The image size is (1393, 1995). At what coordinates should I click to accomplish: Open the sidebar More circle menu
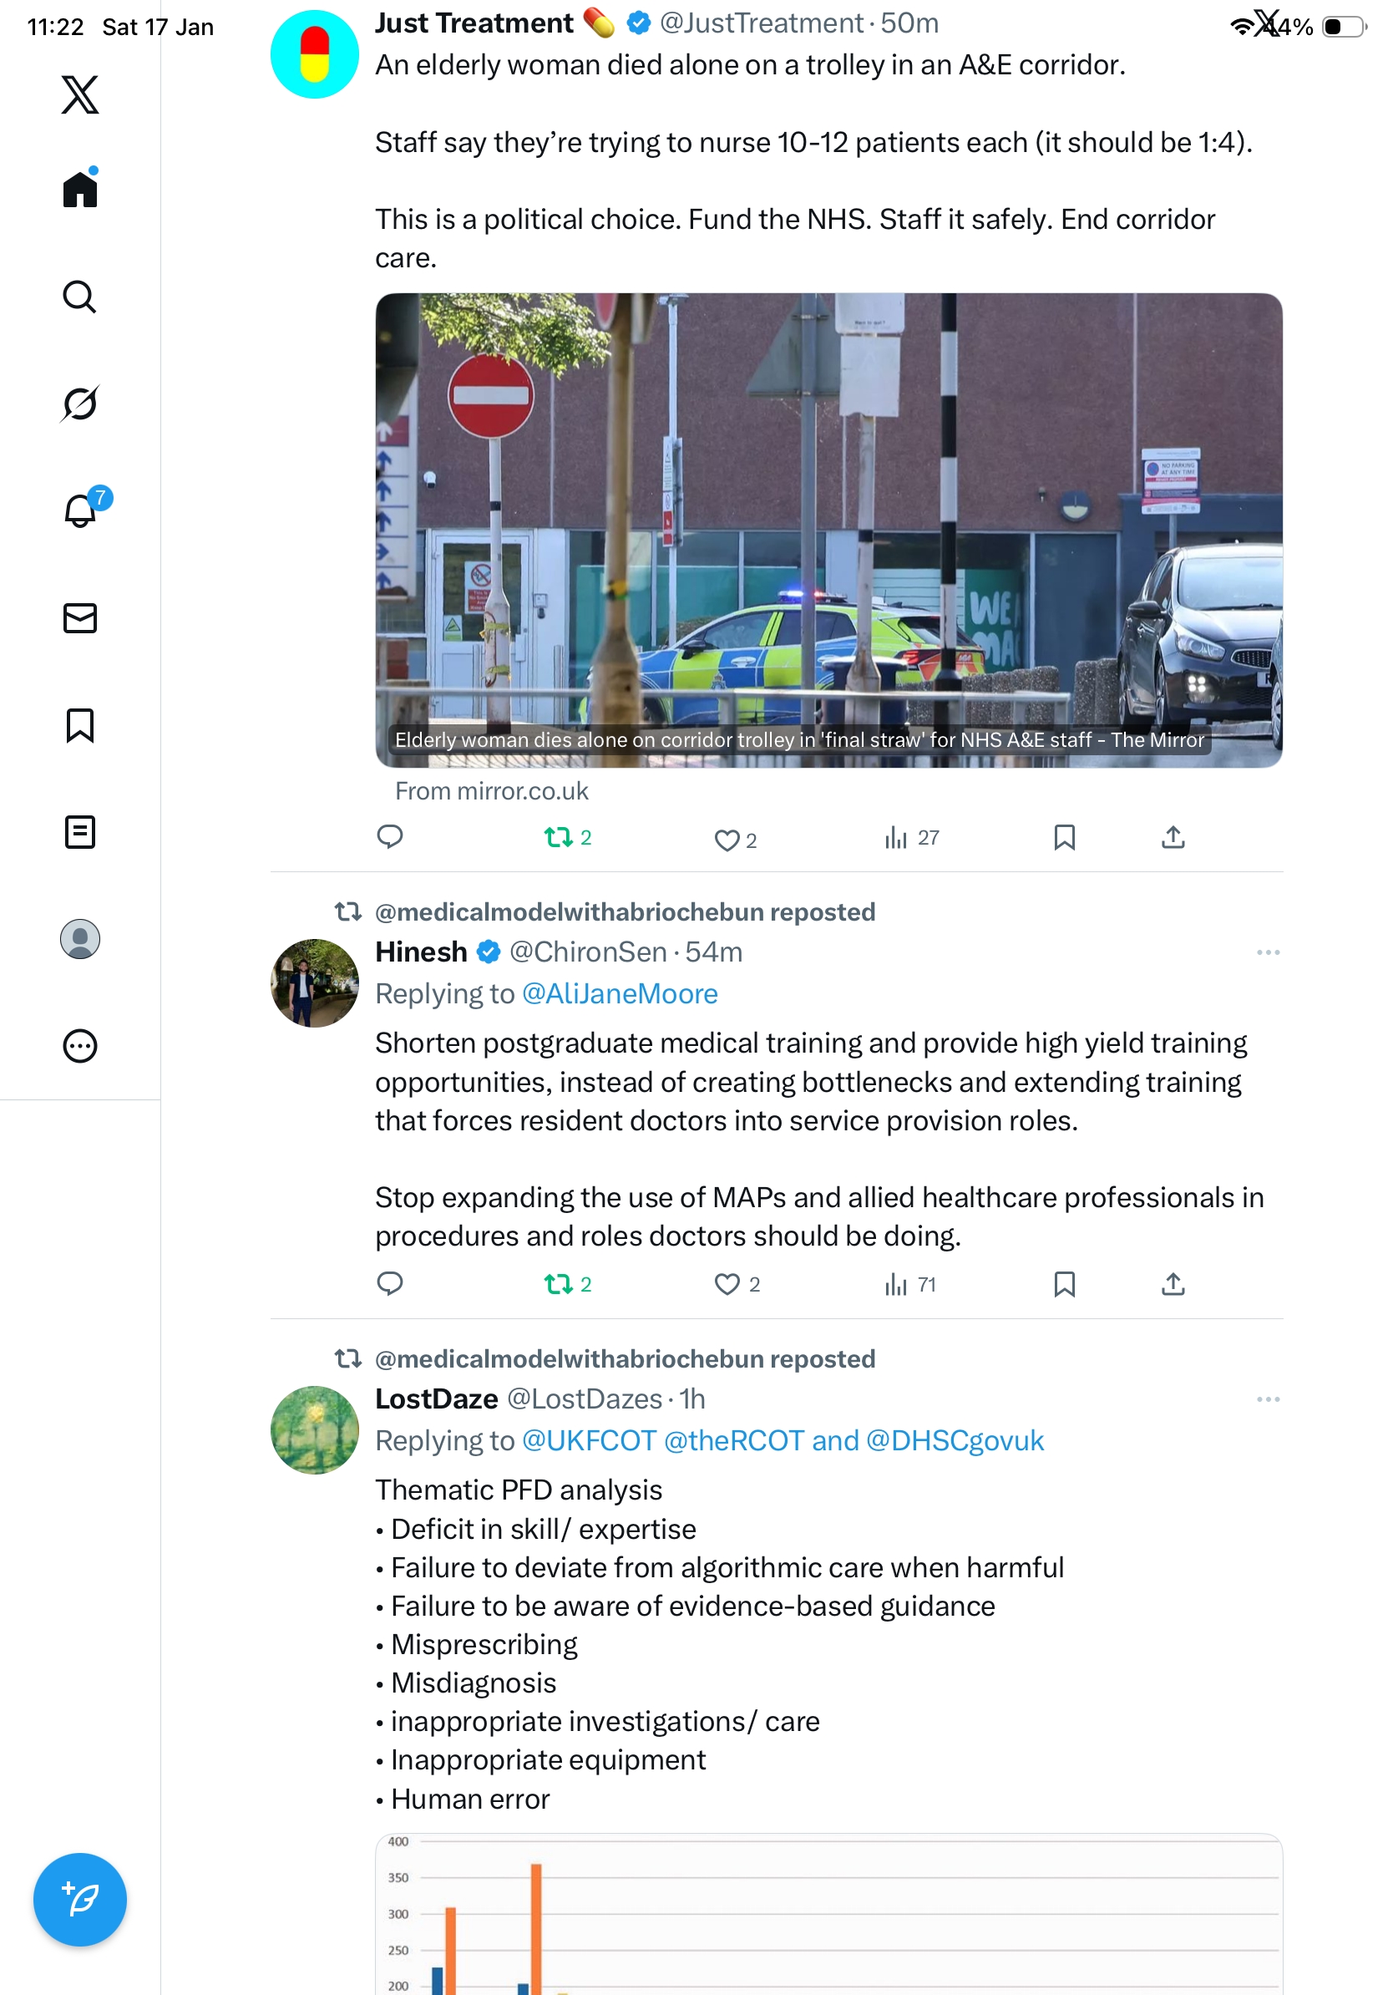[x=80, y=1045]
